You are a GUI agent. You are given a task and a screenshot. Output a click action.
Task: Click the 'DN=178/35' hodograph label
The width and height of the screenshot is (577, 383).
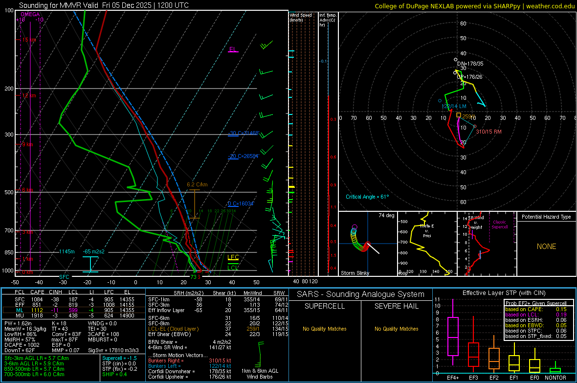pyautogui.click(x=470, y=64)
